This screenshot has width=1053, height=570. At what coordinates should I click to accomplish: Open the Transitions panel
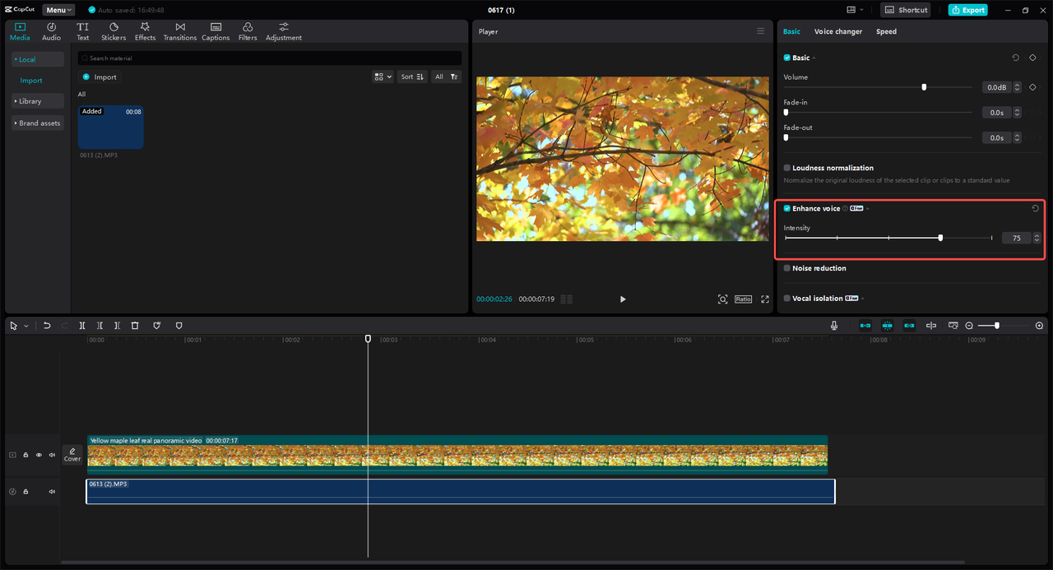click(x=179, y=31)
